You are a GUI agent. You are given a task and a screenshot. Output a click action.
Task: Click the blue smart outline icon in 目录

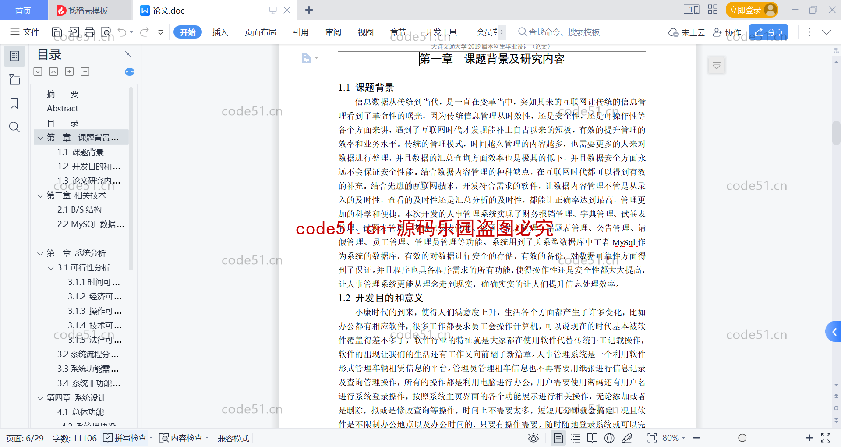click(130, 72)
